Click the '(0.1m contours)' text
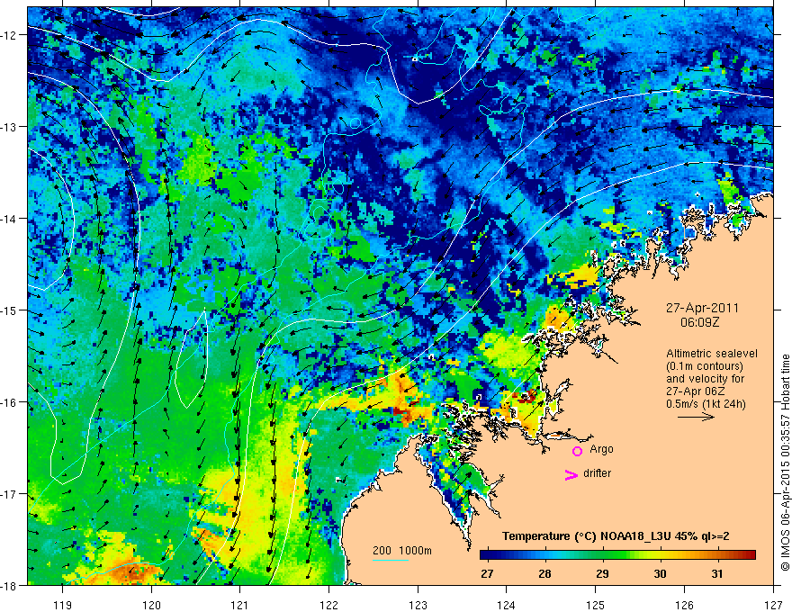 coord(704,366)
